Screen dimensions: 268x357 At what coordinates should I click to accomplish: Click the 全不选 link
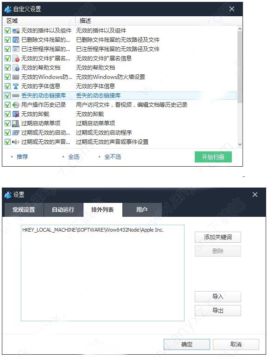click(113, 157)
